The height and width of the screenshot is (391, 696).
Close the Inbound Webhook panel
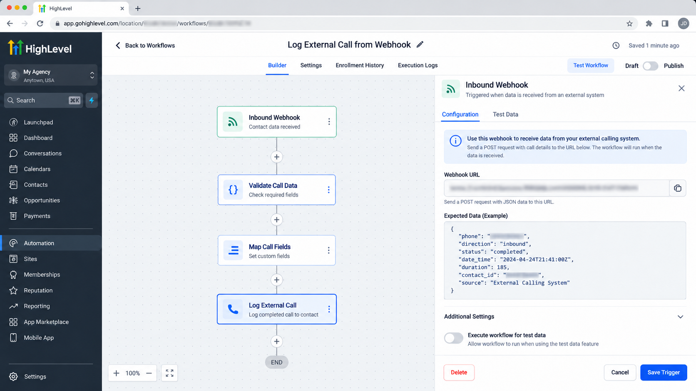pos(681,88)
